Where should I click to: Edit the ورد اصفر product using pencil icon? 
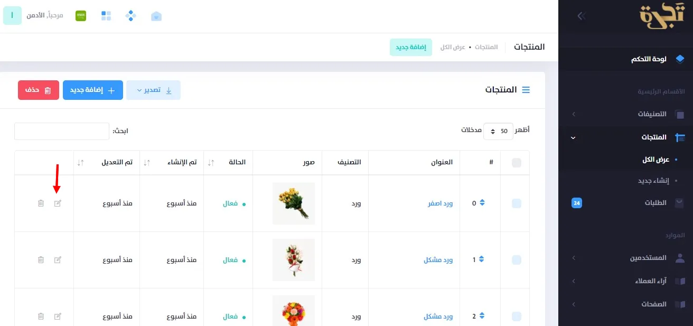[58, 202]
